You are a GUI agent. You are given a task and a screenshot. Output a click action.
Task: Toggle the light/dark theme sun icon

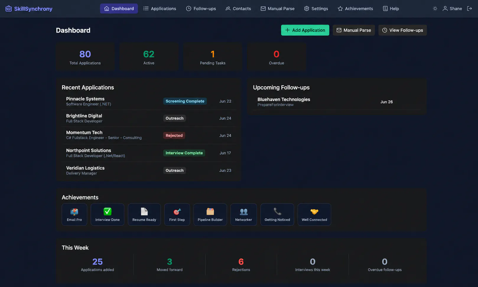point(435,9)
